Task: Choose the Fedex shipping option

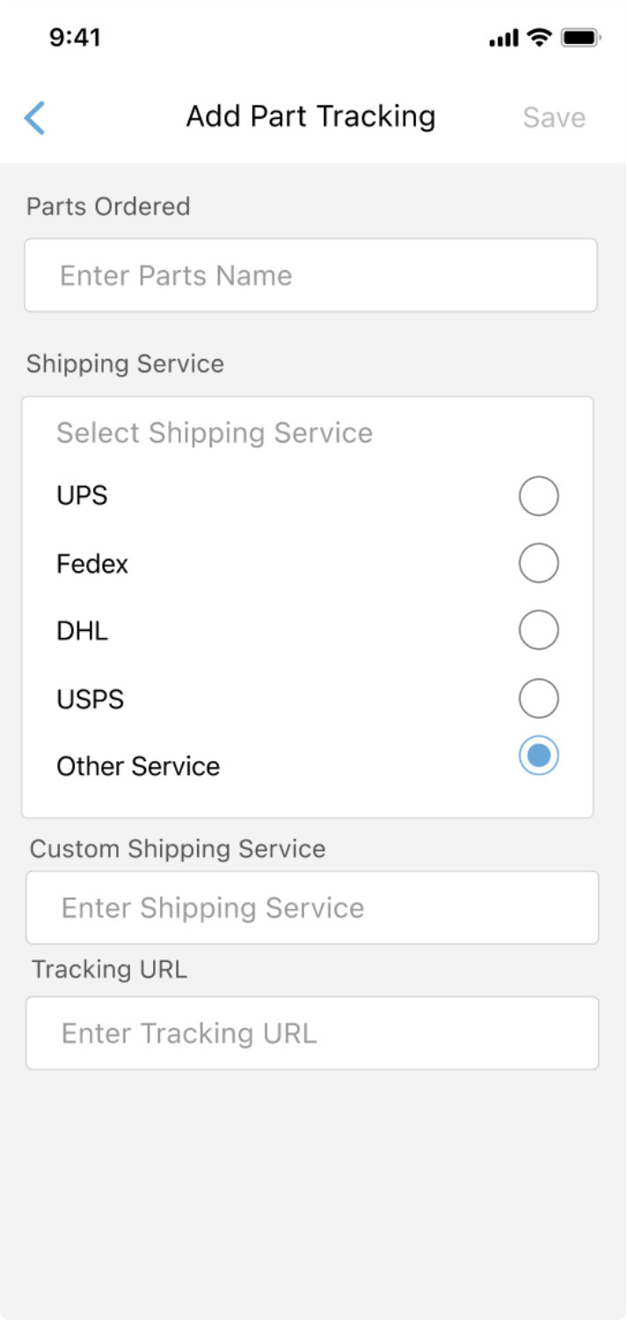Action: click(538, 563)
